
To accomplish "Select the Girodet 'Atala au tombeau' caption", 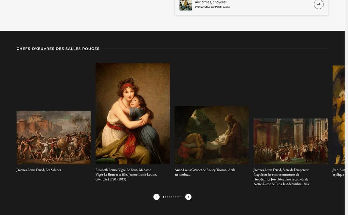I will pyautogui.click(x=204, y=172).
